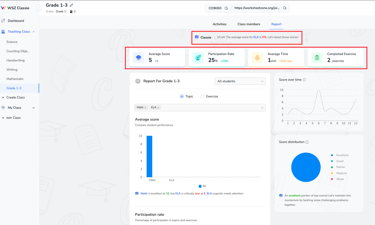The image size is (375, 225).
Task: Click the Average Score graduation cap icon
Action: pos(138,58)
